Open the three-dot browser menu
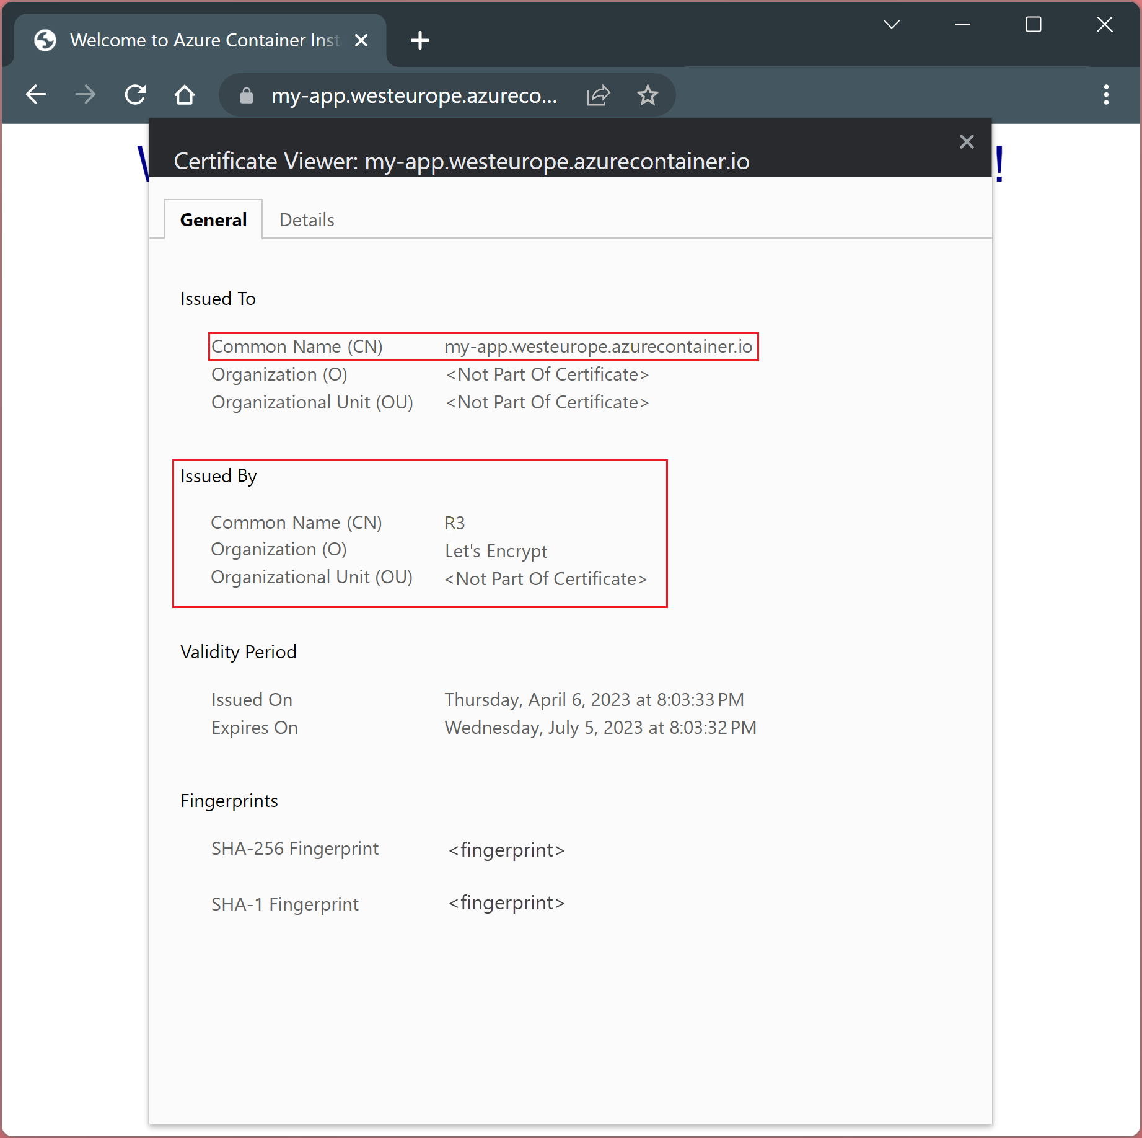Viewport: 1142px width, 1138px height. pos(1106,95)
